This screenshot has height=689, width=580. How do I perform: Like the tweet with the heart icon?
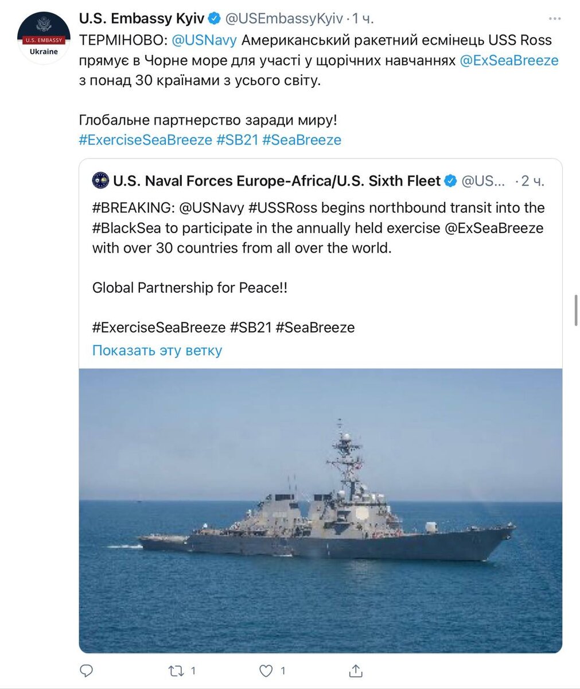click(266, 670)
